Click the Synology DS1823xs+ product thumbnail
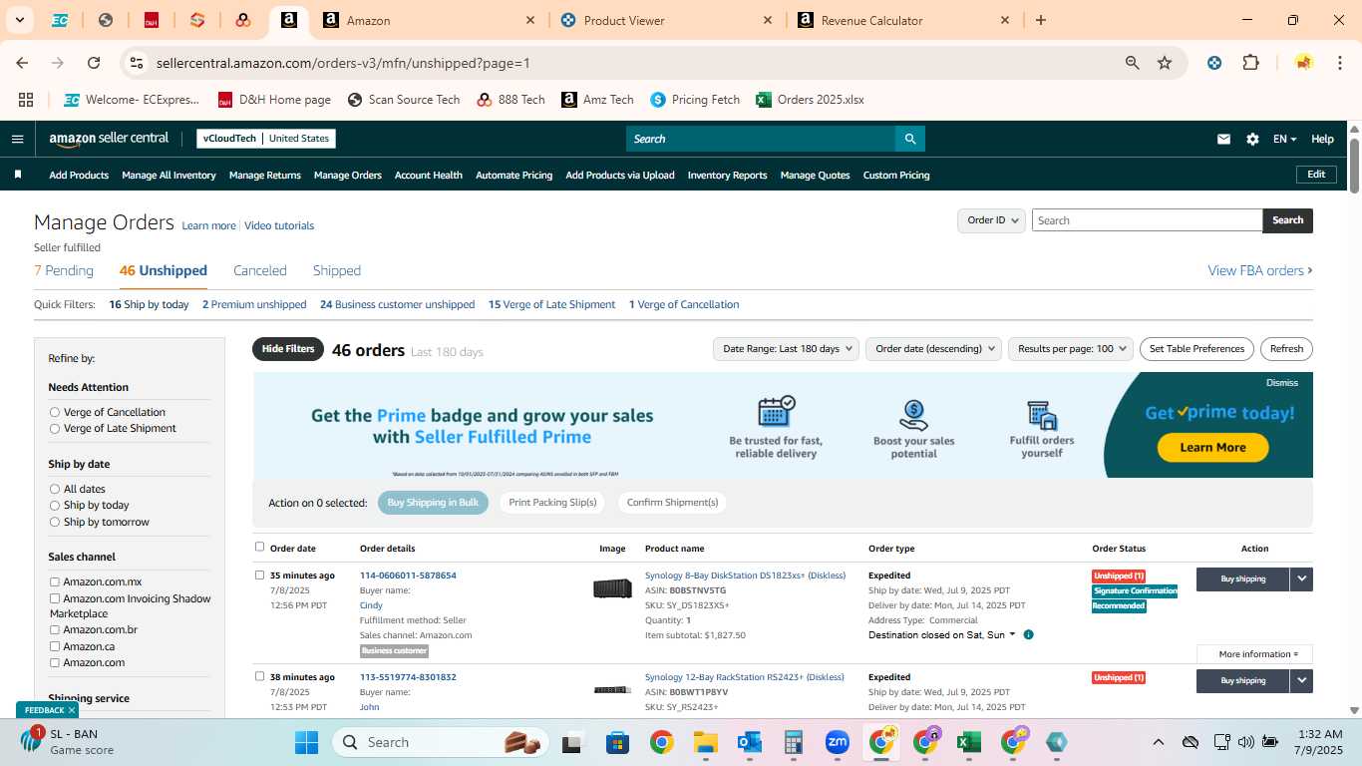The height and width of the screenshot is (766, 1362). 612,588
